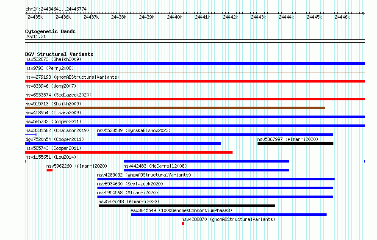This screenshot has width=377, height=240.
Task: Click the thick blue bar for nsv1155651
Action: tap(206, 161)
